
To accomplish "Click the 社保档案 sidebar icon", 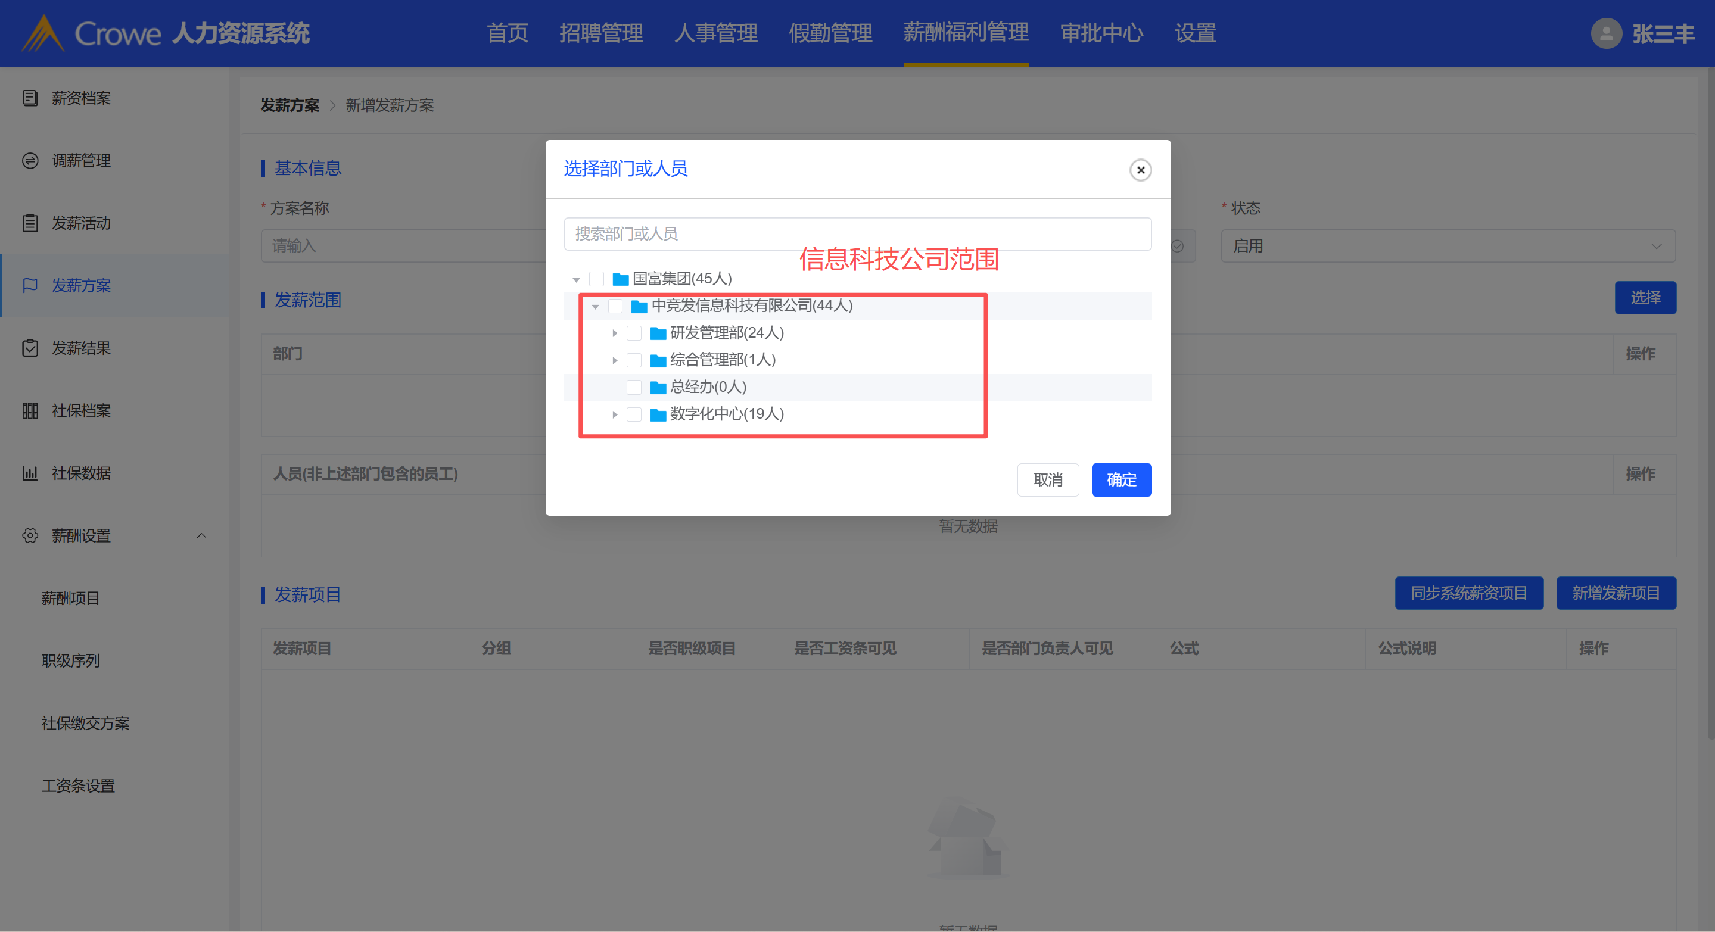I will coord(30,411).
